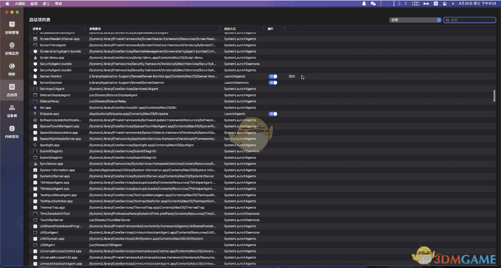The width and height of the screenshot is (501, 268).
Task: Toggle off the Sensei Monitor startup switch
Action: click(x=273, y=76)
